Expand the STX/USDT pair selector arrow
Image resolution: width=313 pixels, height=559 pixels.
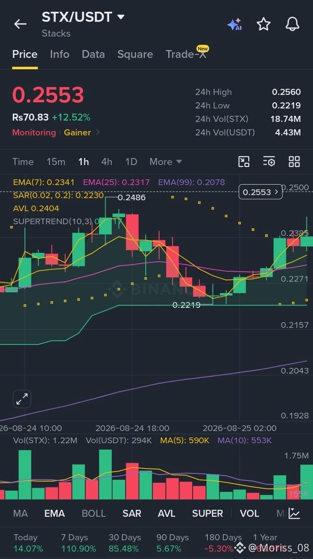click(121, 17)
